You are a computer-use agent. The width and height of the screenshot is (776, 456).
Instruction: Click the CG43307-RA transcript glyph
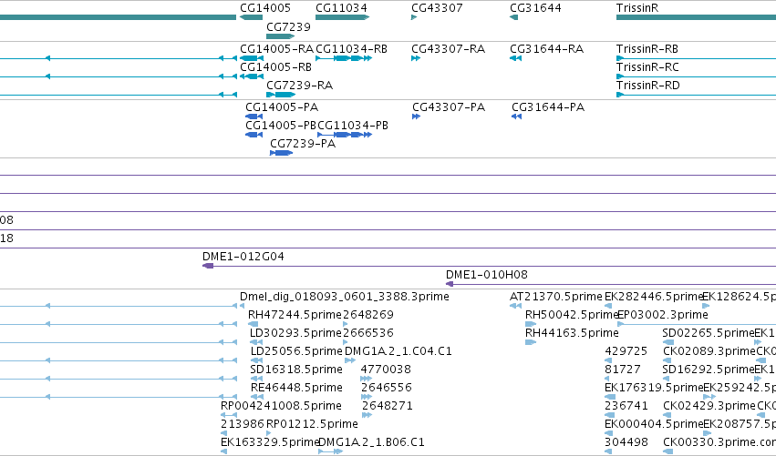[x=416, y=58]
